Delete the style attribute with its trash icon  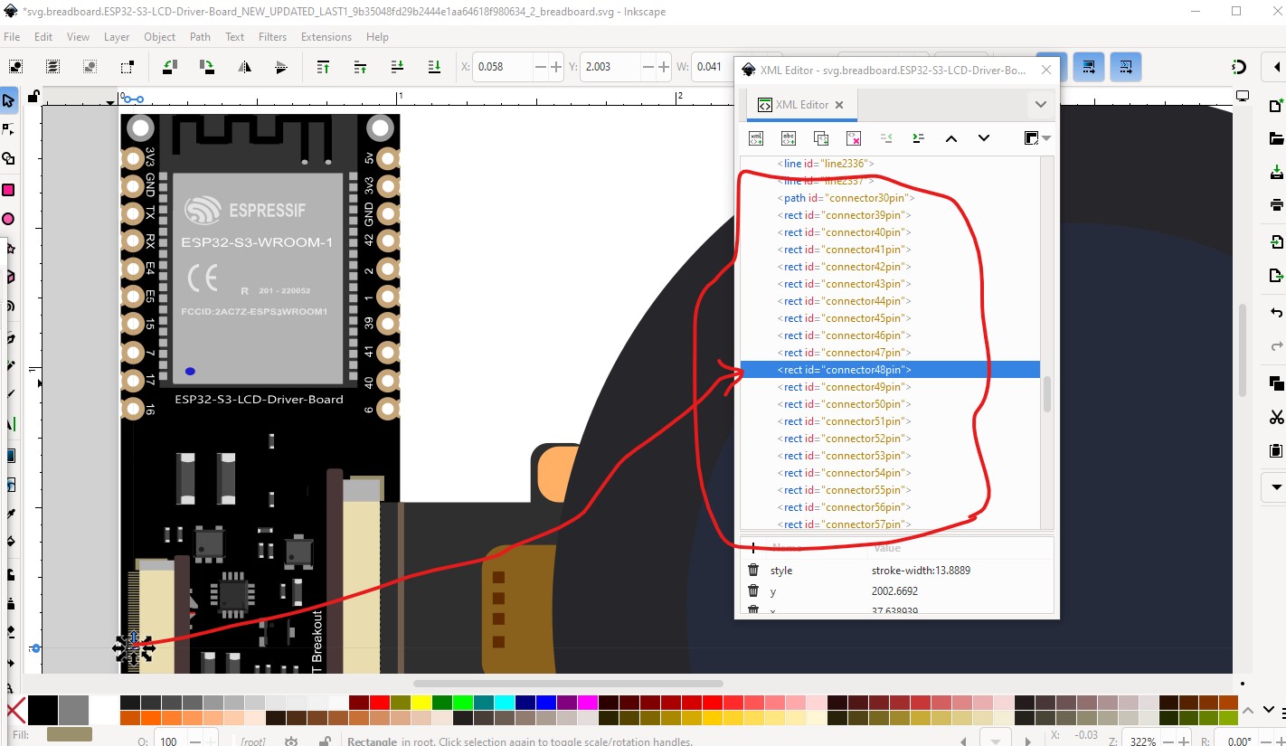pos(753,571)
